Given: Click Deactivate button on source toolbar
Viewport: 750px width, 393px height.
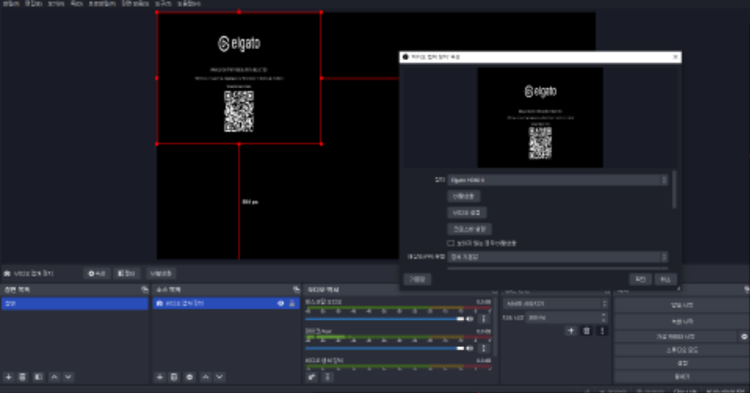Looking at the screenshot, I should point(160,273).
